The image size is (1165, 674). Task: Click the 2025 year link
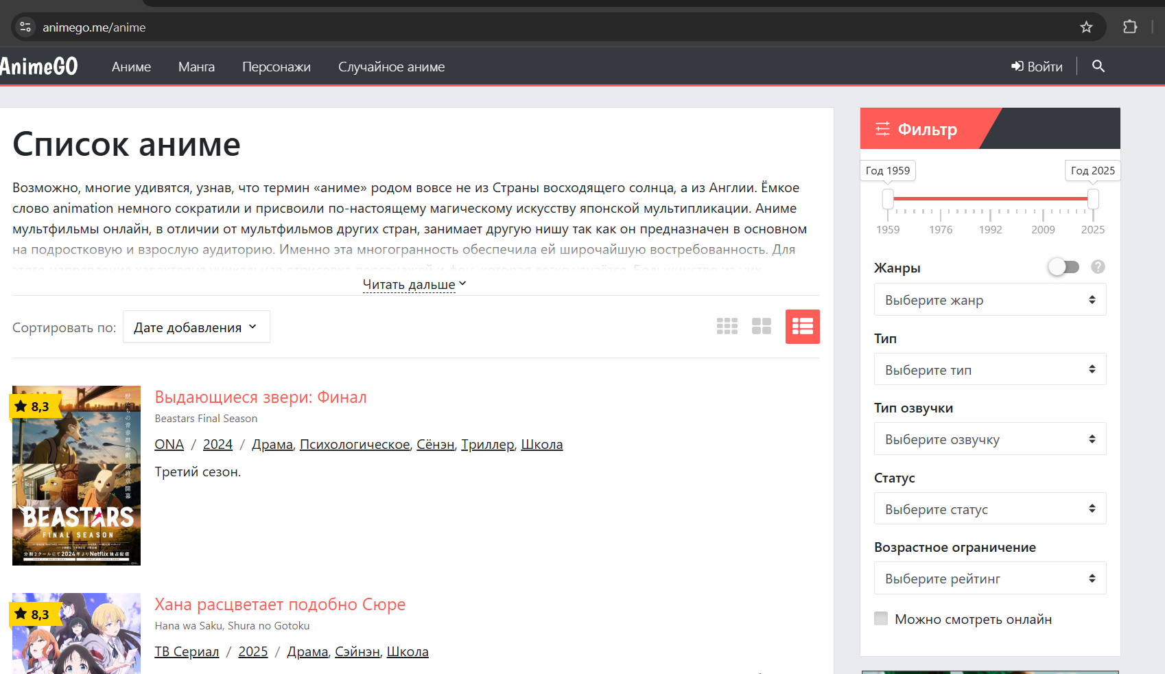click(253, 651)
